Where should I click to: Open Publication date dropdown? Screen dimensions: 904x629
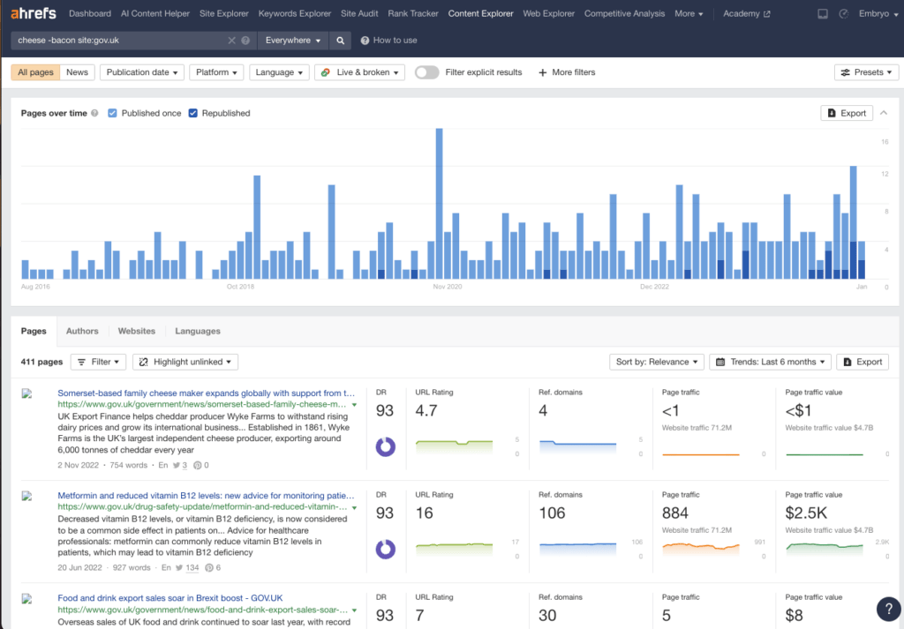(x=142, y=72)
